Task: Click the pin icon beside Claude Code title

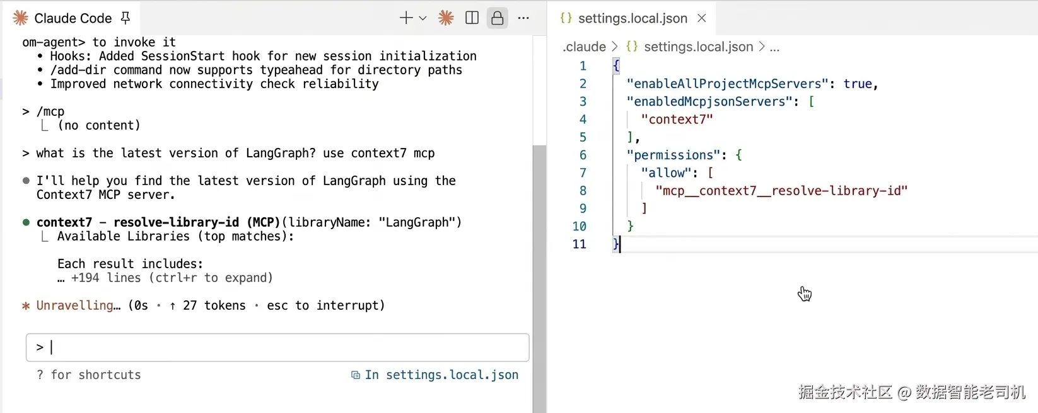Action: point(125,18)
